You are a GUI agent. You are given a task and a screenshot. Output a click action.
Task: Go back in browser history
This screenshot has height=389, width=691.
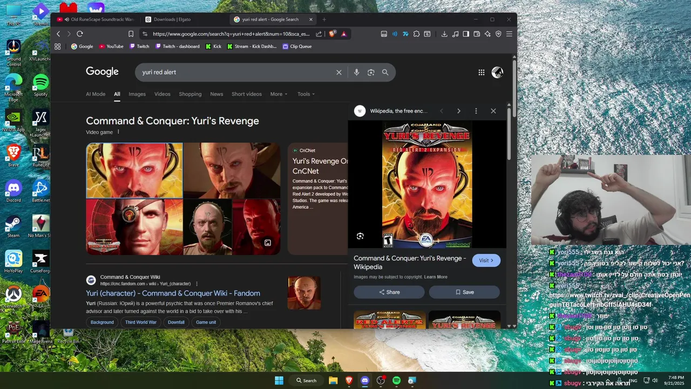[x=58, y=33]
